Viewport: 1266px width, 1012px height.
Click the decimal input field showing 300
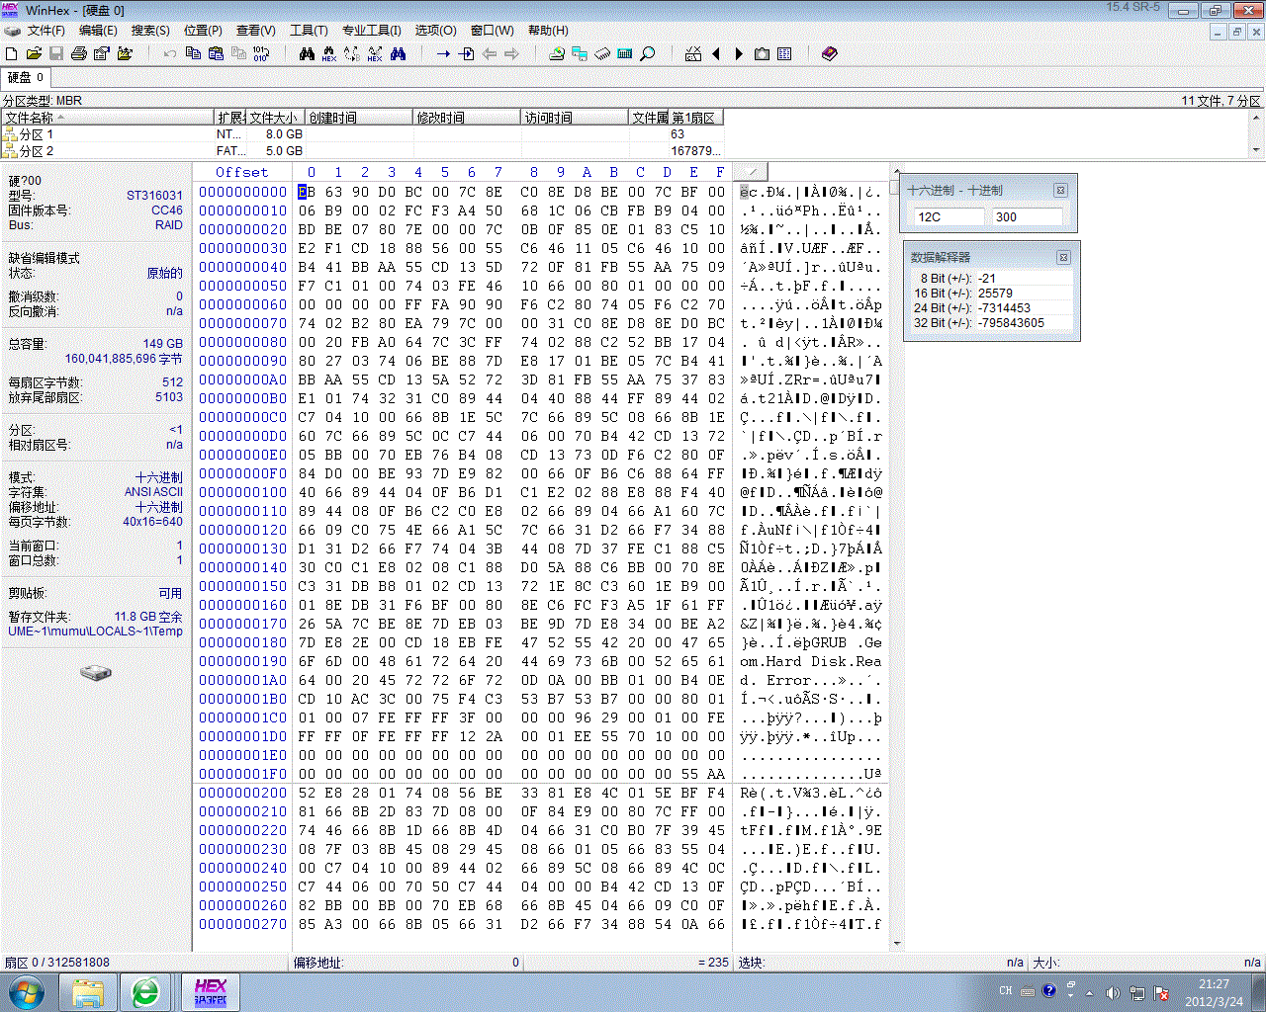1027,216
